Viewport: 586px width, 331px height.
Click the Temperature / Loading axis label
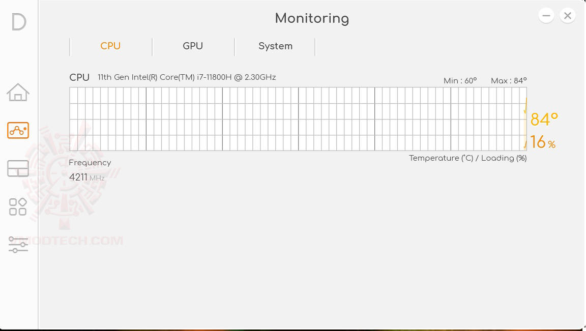tap(467, 158)
